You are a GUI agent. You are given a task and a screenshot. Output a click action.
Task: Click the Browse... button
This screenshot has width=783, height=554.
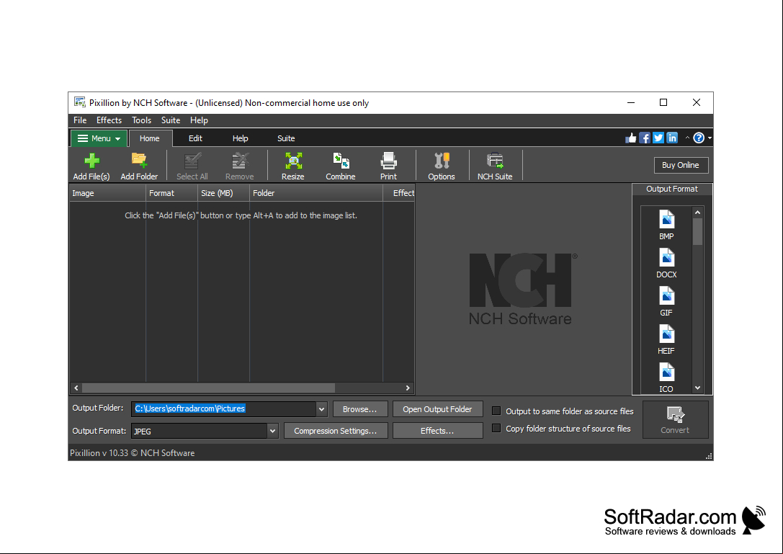pos(359,409)
